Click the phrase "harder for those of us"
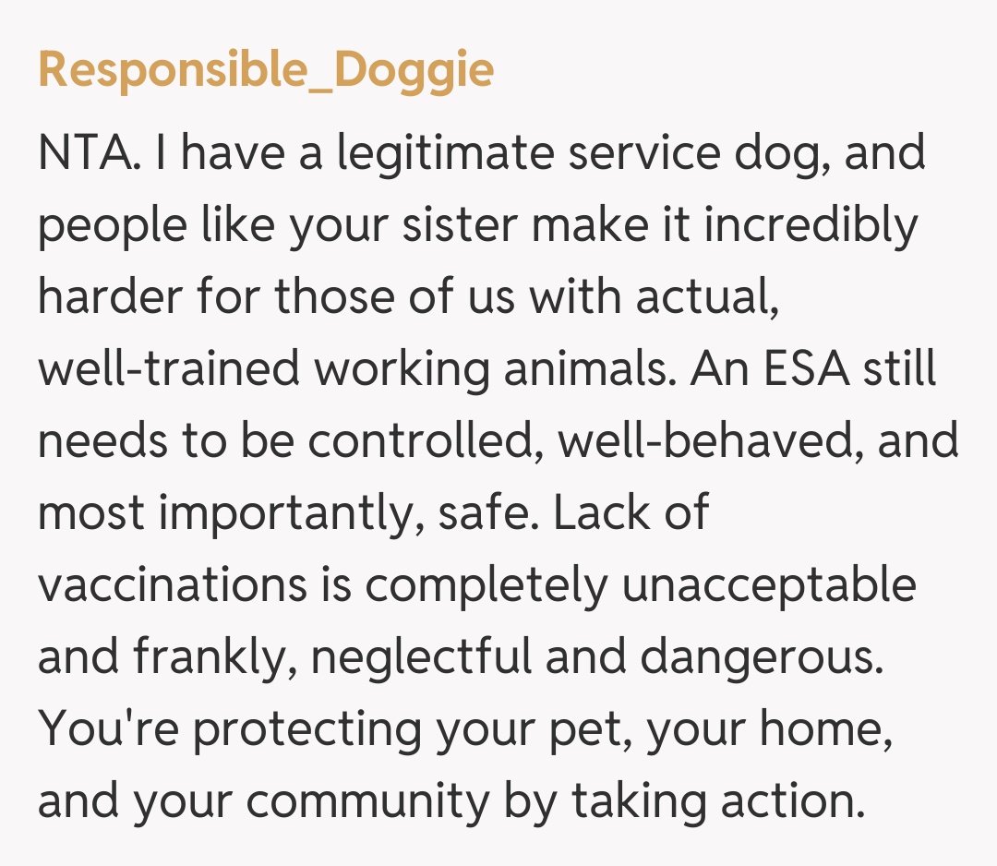Image resolution: width=997 pixels, height=866 pixels. pyautogui.click(x=234, y=296)
